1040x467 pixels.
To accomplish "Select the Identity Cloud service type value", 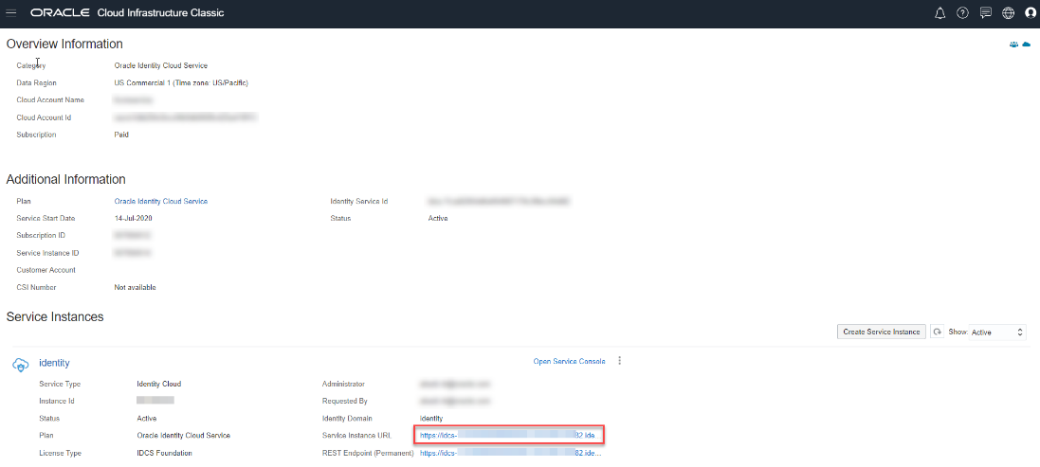I will pos(158,384).
